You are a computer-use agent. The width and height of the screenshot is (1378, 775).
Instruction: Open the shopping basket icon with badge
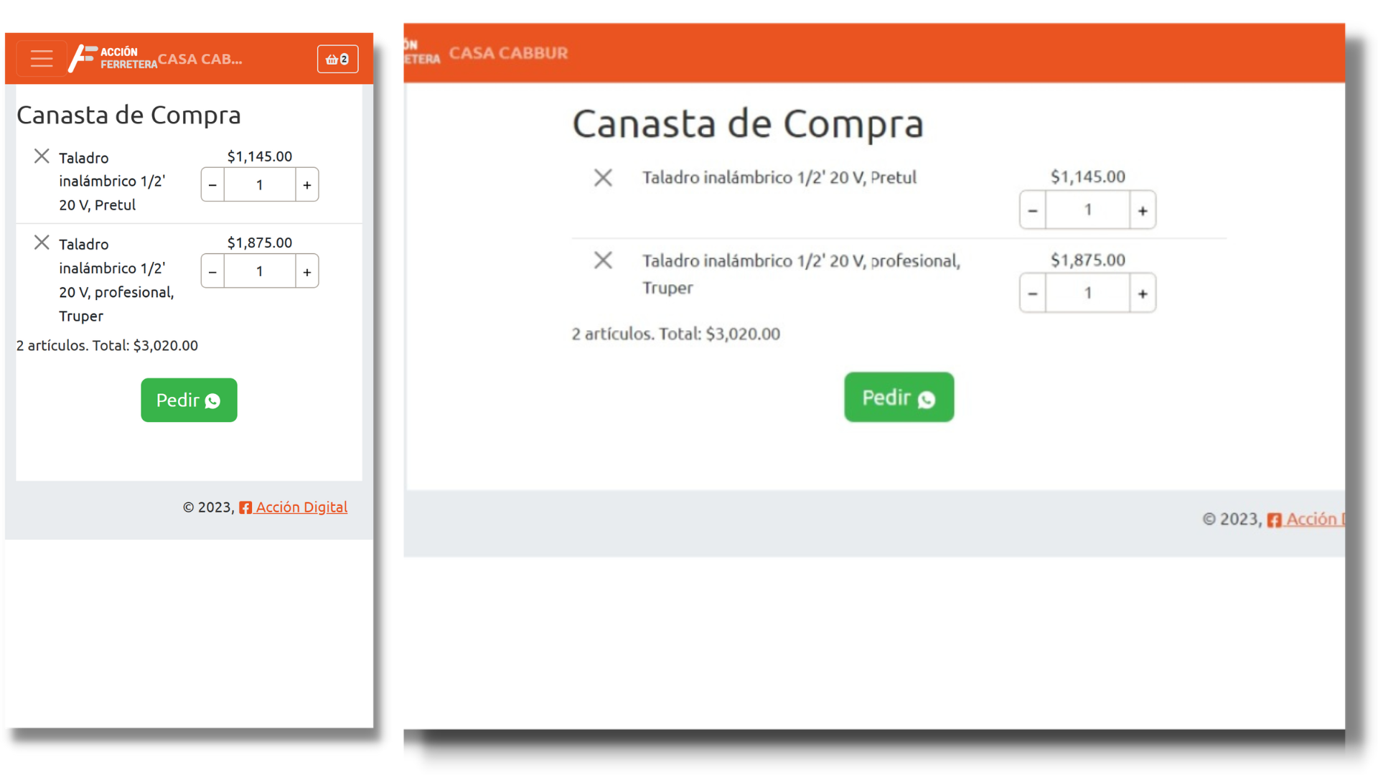tap(337, 59)
